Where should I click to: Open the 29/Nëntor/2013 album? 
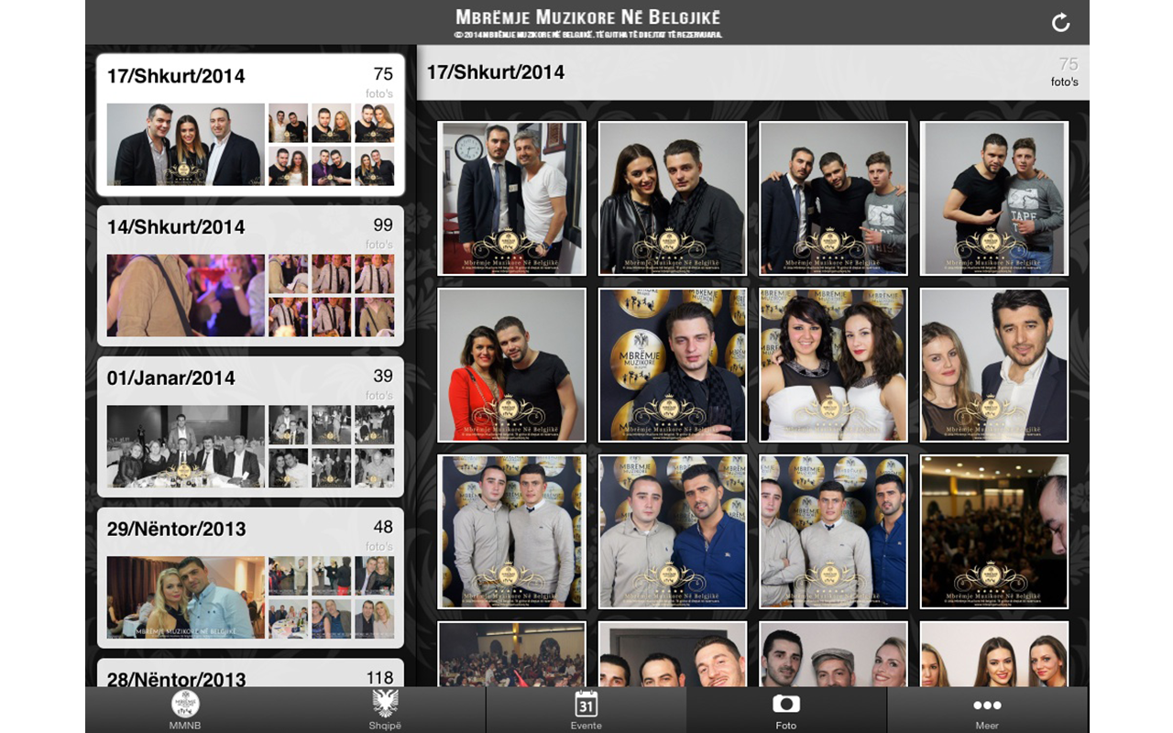pos(250,578)
